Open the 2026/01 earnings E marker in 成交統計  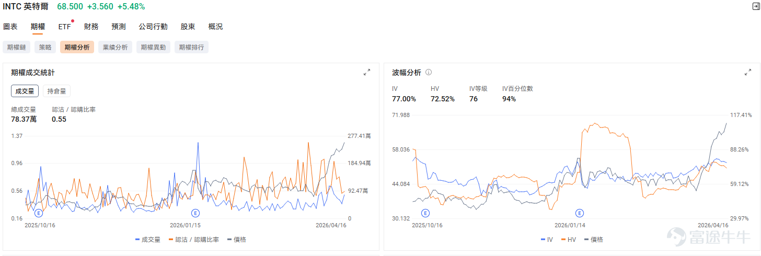pos(195,213)
